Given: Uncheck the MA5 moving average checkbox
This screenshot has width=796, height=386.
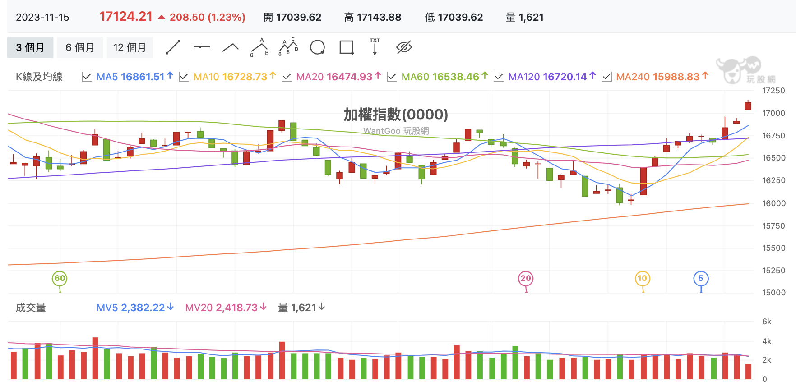Looking at the screenshot, I should pos(87,77).
